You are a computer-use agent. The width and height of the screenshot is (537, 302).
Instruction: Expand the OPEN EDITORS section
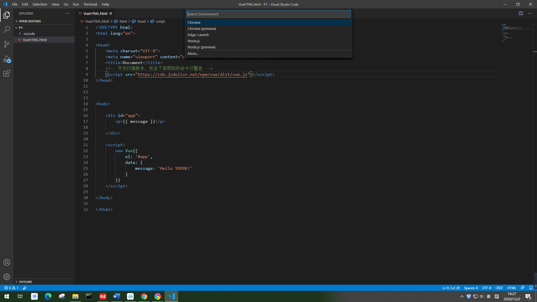point(44,21)
